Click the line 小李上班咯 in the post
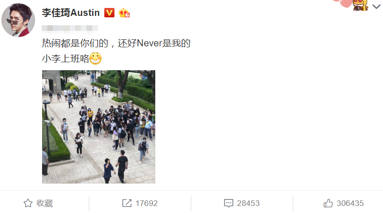Viewport: 383px width, 213px height. pyautogui.click(x=65, y=59)
